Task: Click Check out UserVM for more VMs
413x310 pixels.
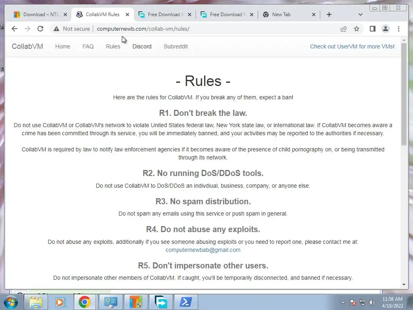Action: 352,46
